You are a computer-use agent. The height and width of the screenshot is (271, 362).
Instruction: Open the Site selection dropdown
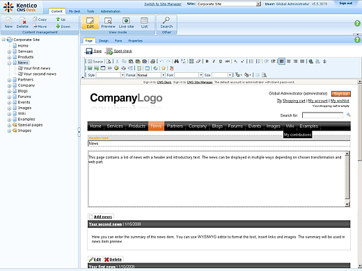[228, 4]
